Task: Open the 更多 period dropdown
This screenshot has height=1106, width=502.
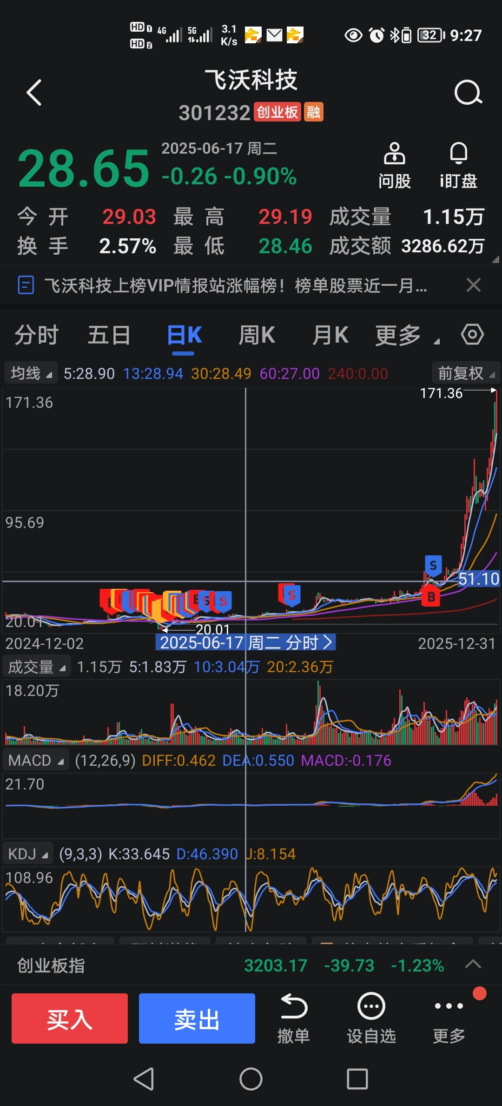Action: pos(407,335)
